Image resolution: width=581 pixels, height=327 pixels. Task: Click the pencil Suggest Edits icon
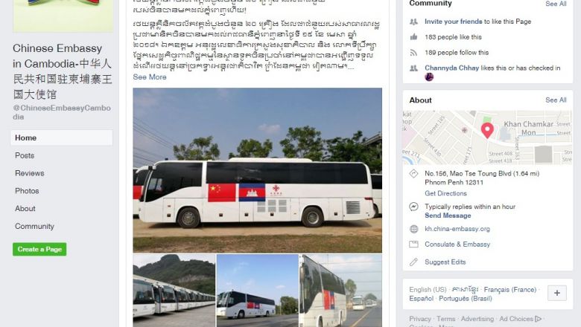(x=414, y=262)
